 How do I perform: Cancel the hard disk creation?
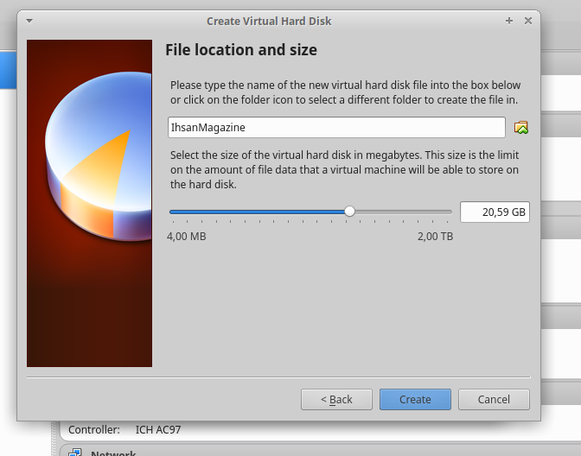click(x=494, y=399)
